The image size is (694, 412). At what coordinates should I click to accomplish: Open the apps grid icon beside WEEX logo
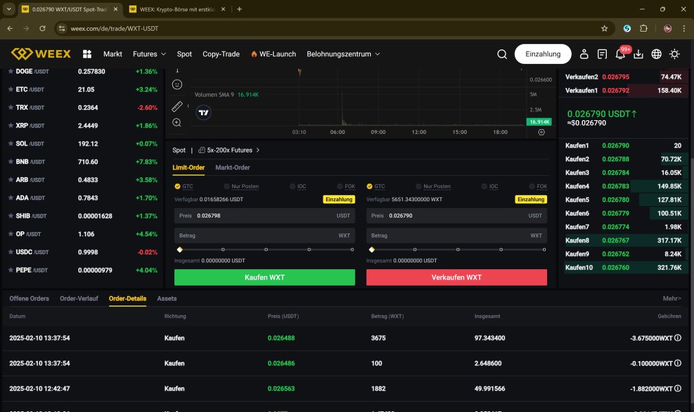87,54
